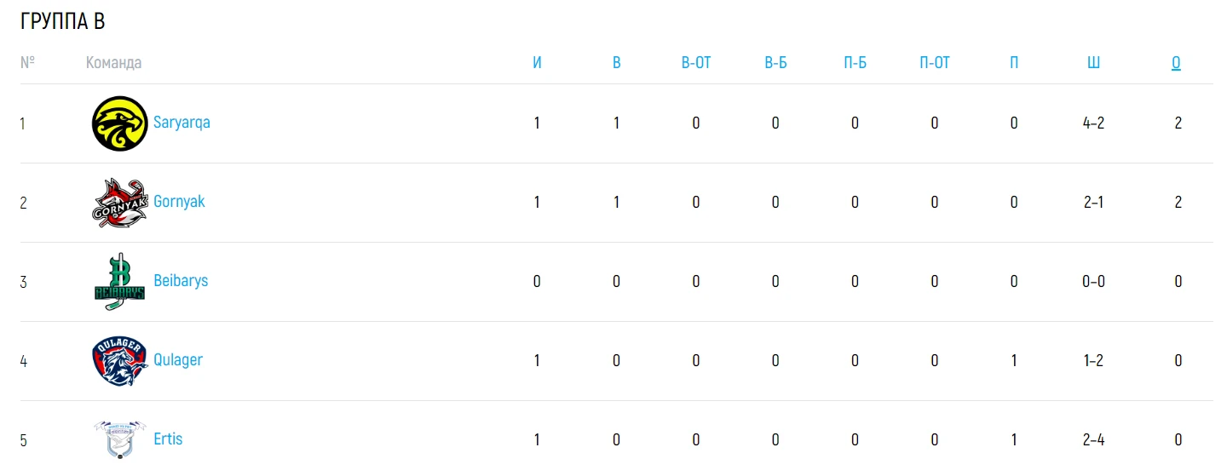Click the Qulager team logo
The height and width of the screenshot is (476, 1227).
pyautogui.click(x=119, y=361)
